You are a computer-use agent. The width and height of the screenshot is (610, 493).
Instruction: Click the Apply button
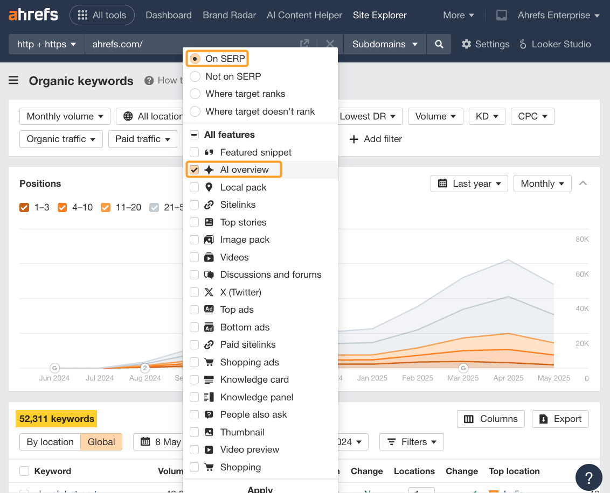pyautogui.click(x=260, y=489)
